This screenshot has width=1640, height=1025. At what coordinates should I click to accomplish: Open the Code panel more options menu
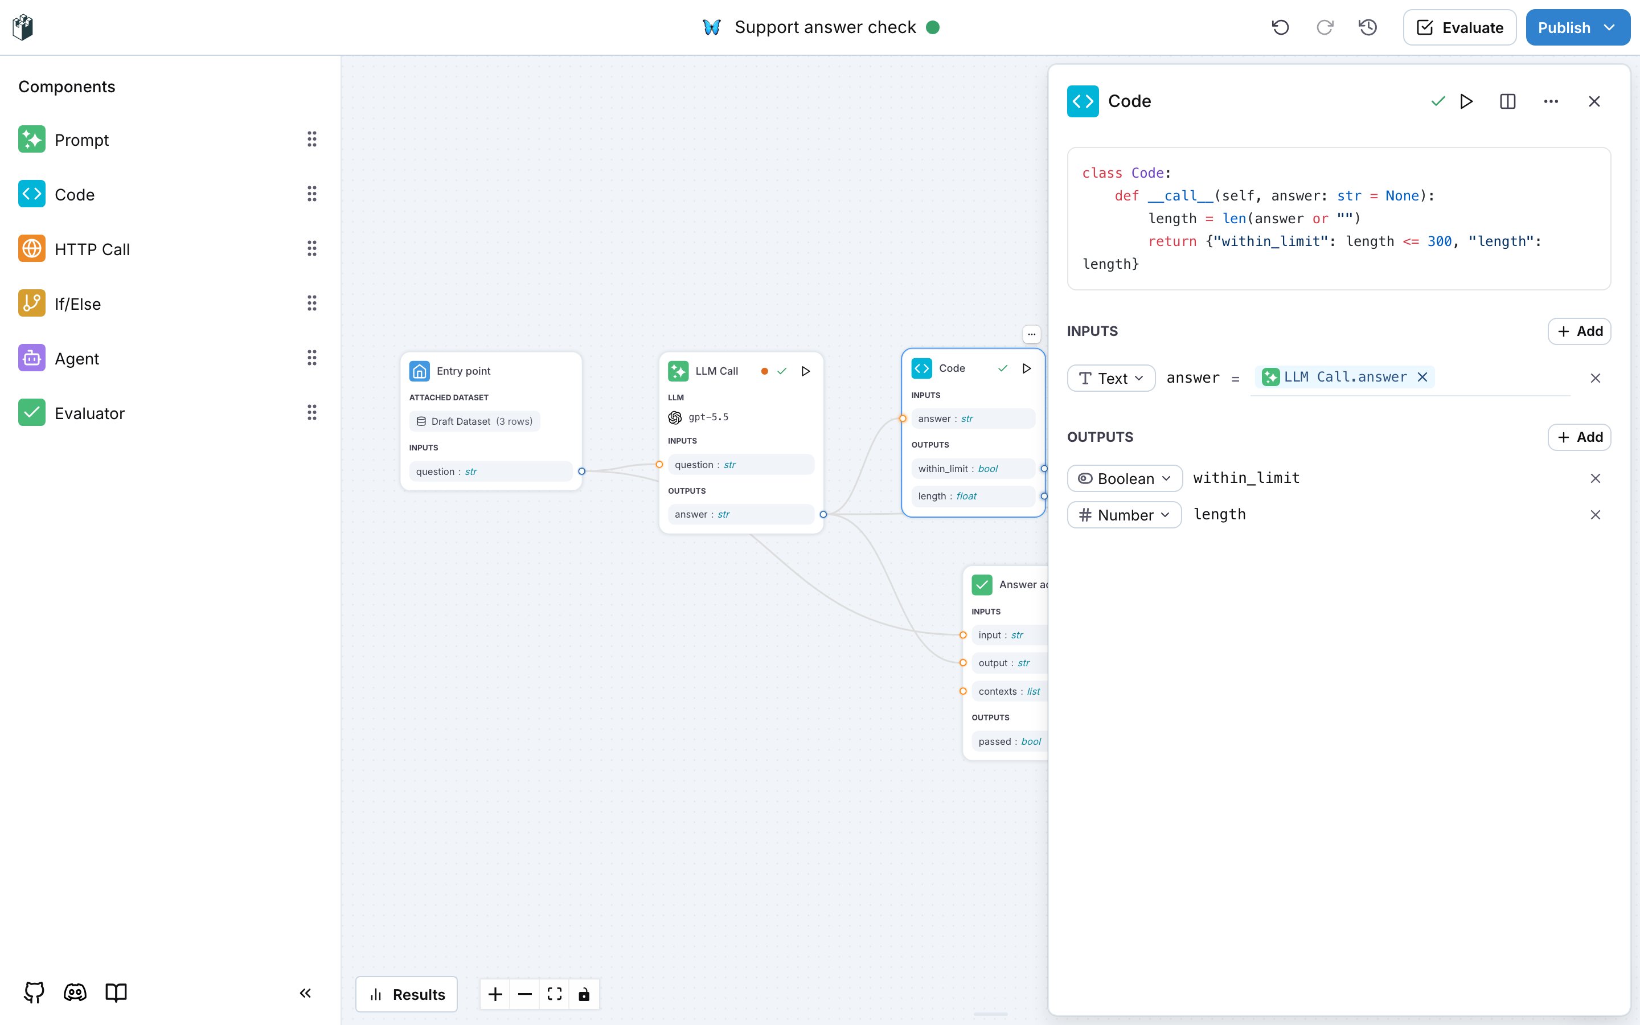1551,101
